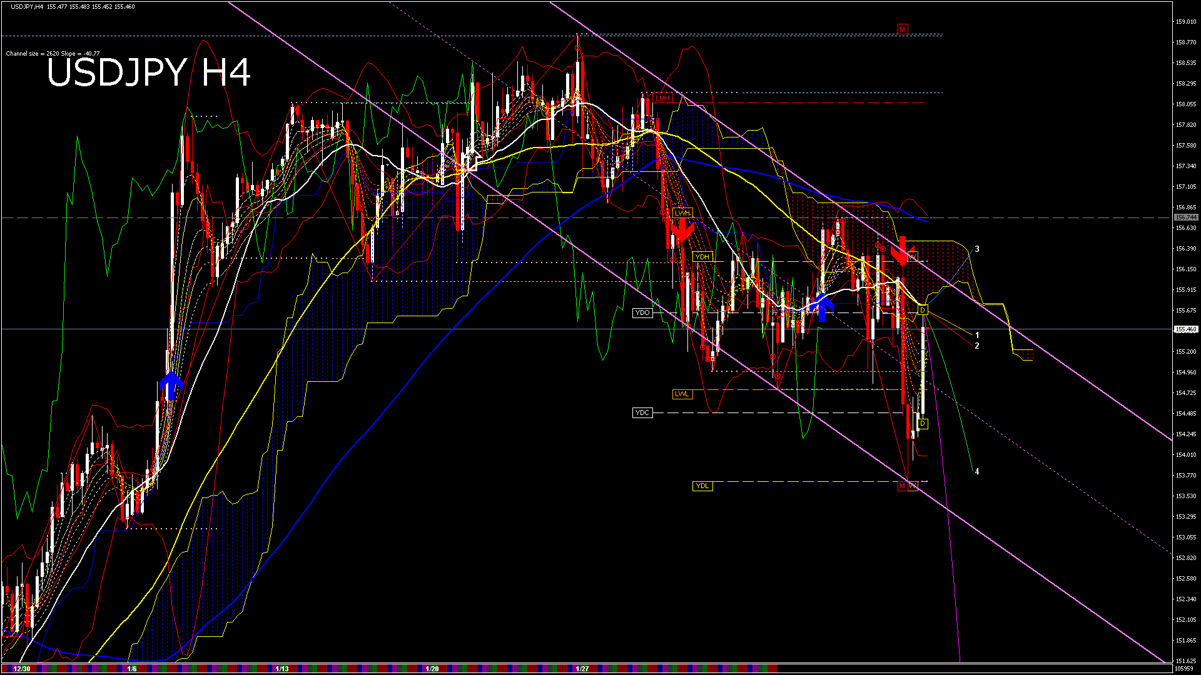Click the 159.010 price axis label
The image size is (1201, 675).
click(x=1186, y=22)
